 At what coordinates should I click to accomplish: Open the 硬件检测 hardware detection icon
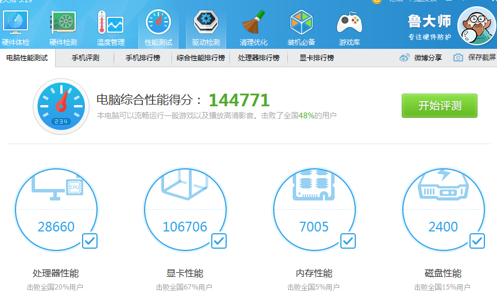pyautogui.click(x=63, y=22)
